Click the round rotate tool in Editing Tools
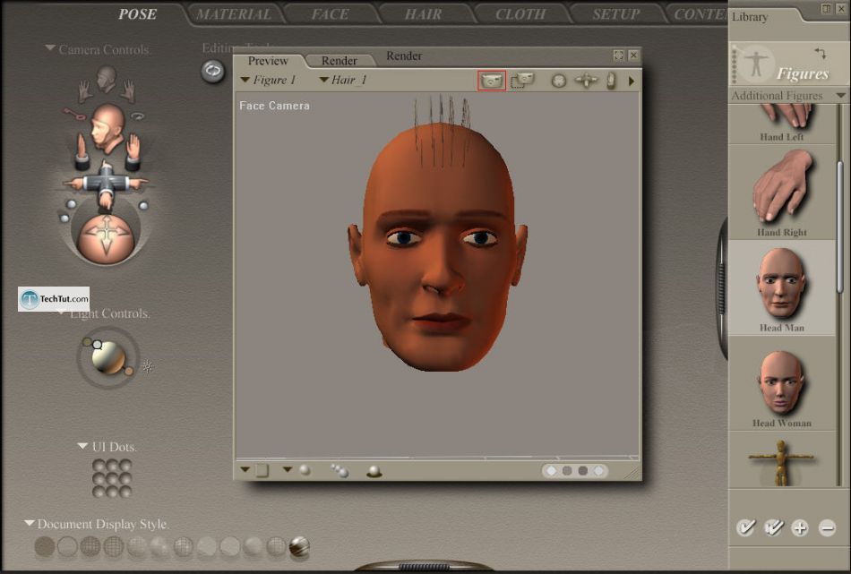 click(213, 71)
